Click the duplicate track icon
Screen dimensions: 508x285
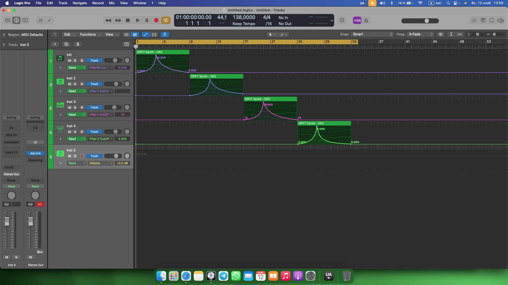66,44
